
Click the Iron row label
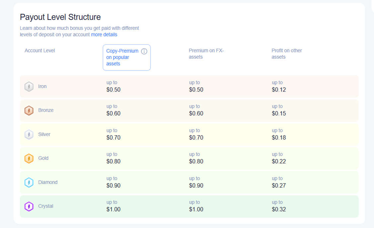pyautogui.click(x=42, y=86)
